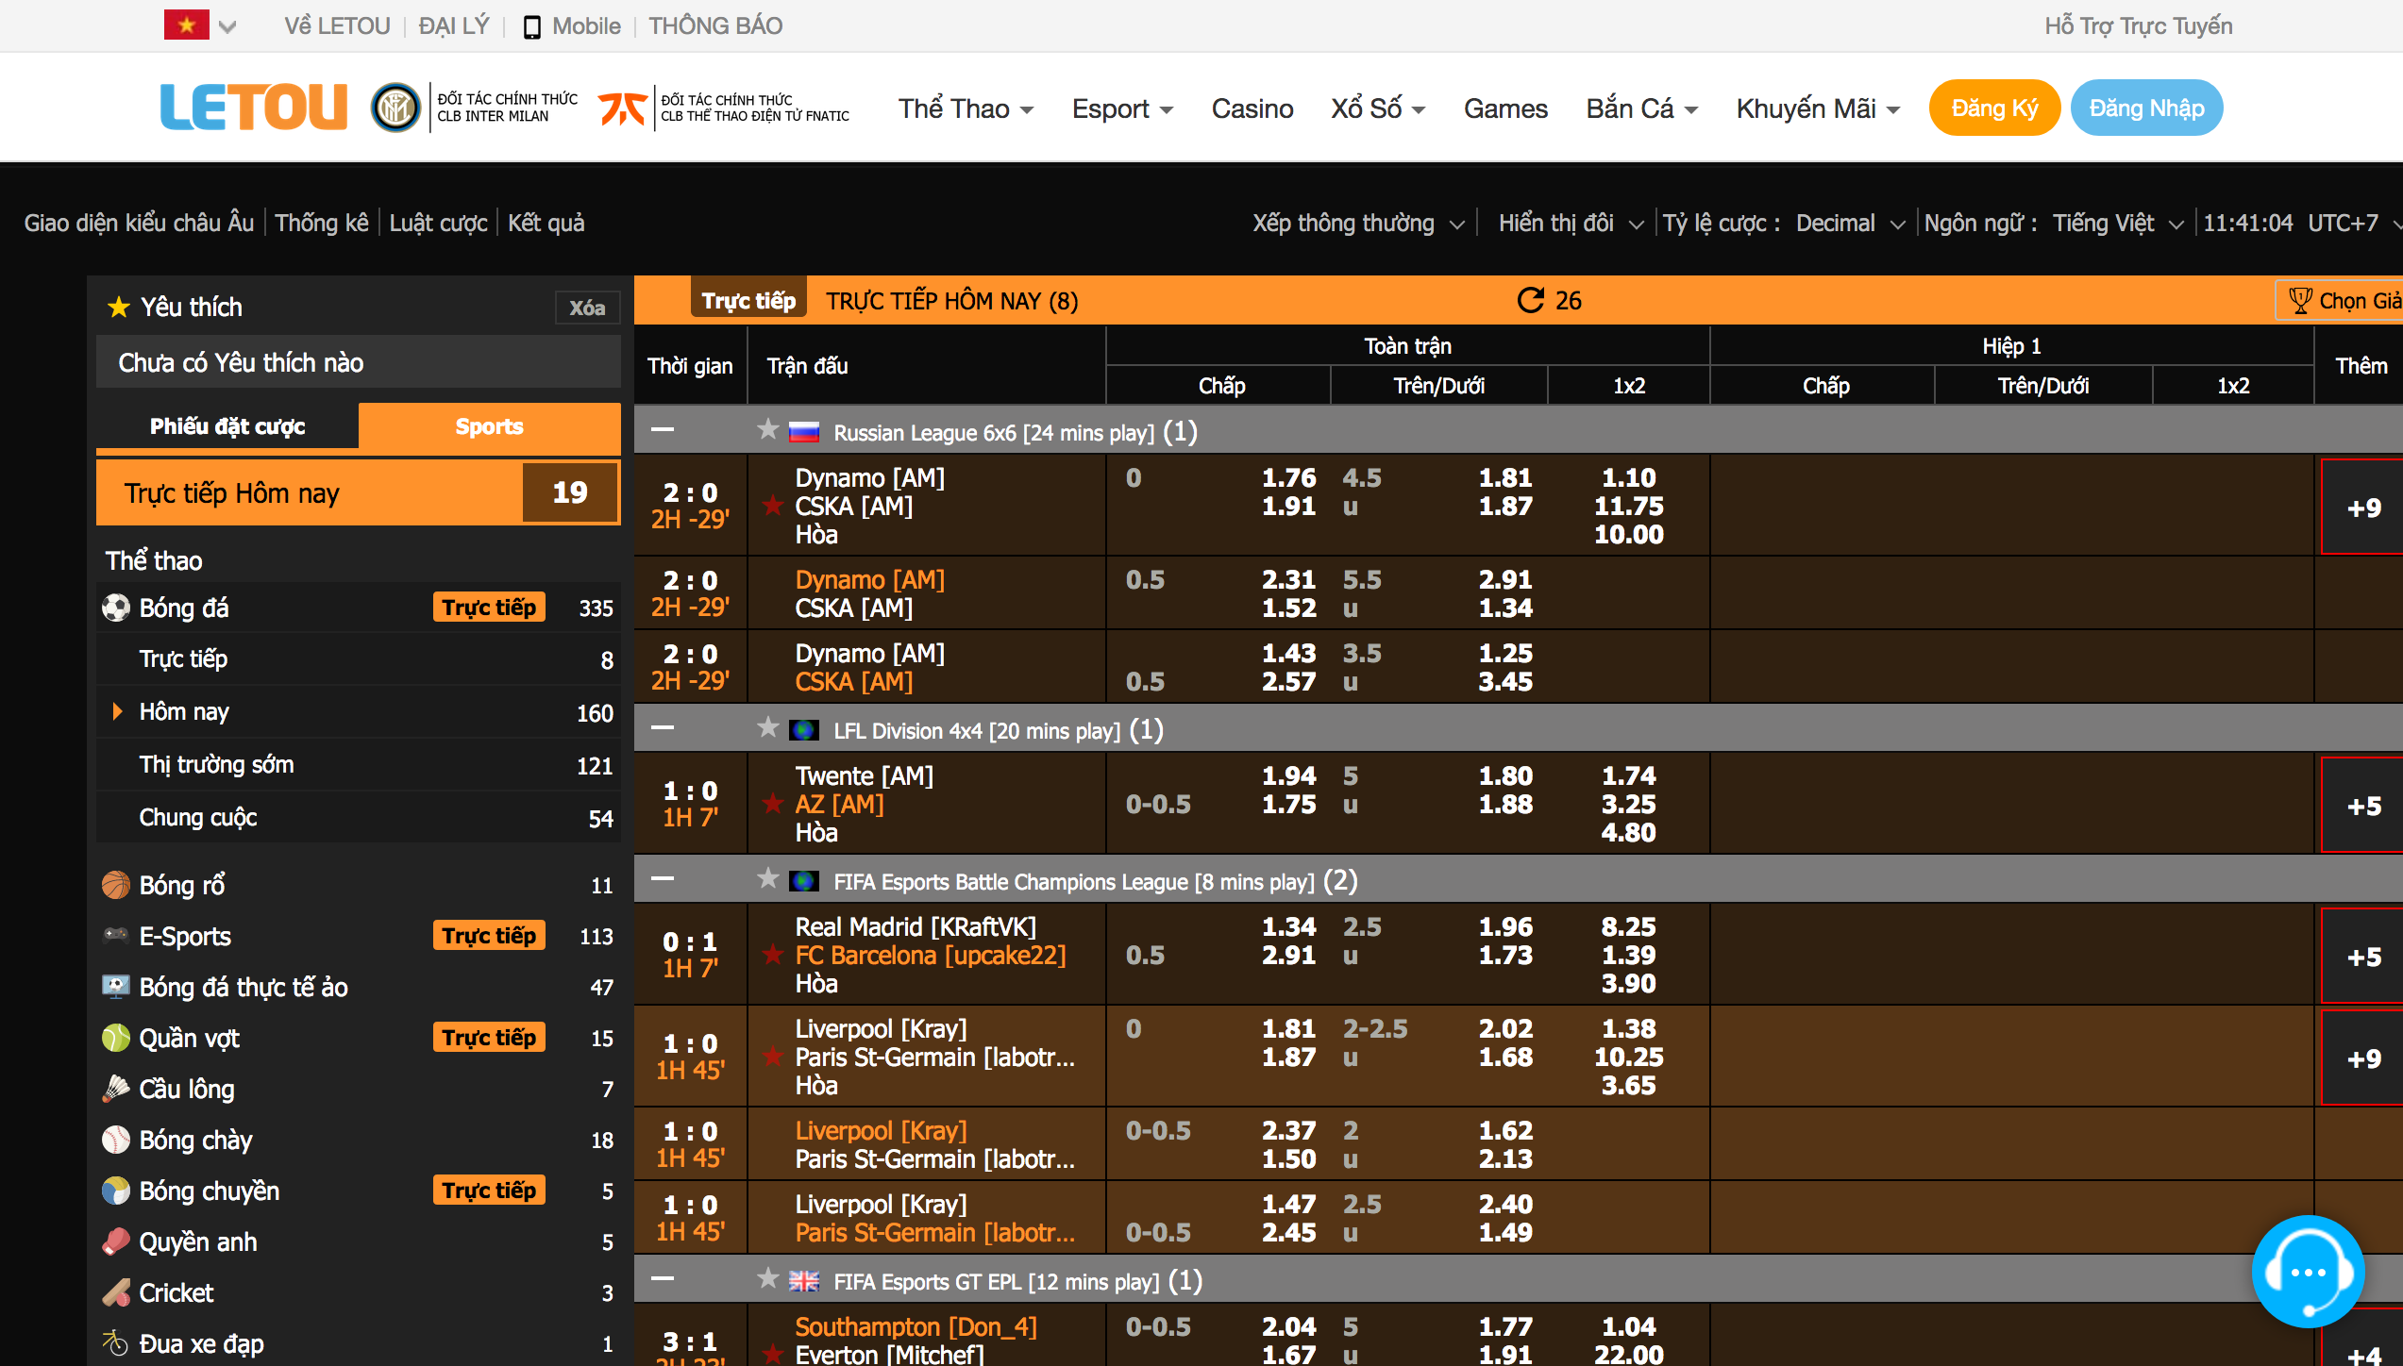Click the Đua xe đạp cyclist icon

[x=115, y=1342]
